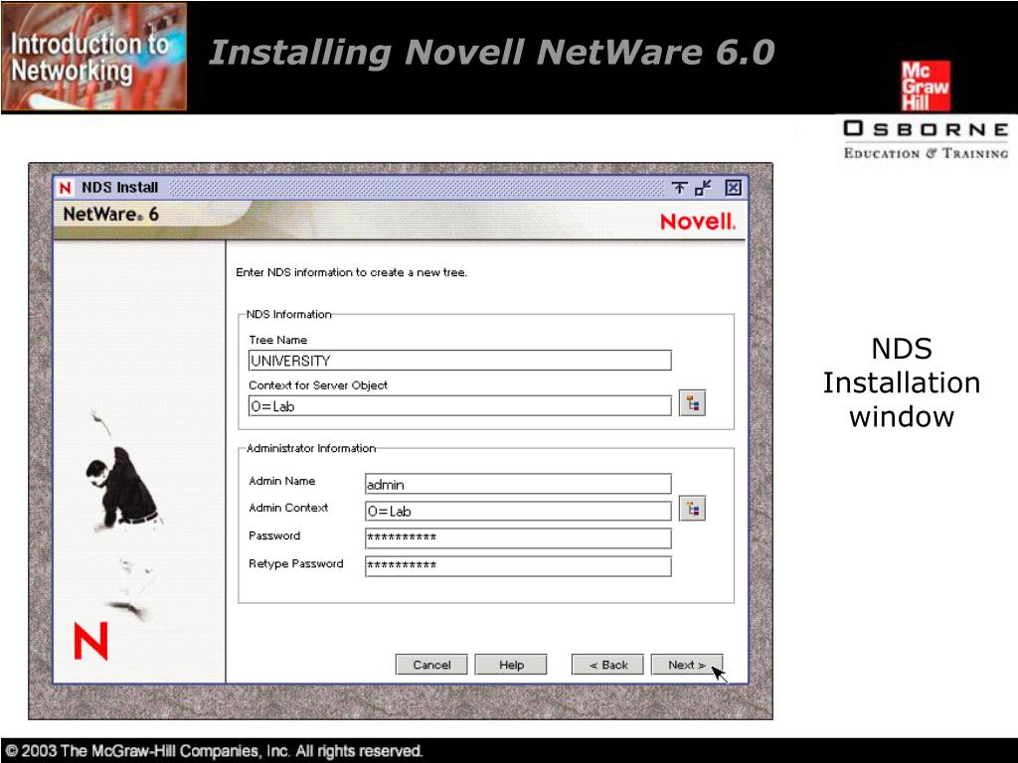The image size is (1018, 763).
Task: Click the 'Admin Name' label
Action: pos(281,481)
